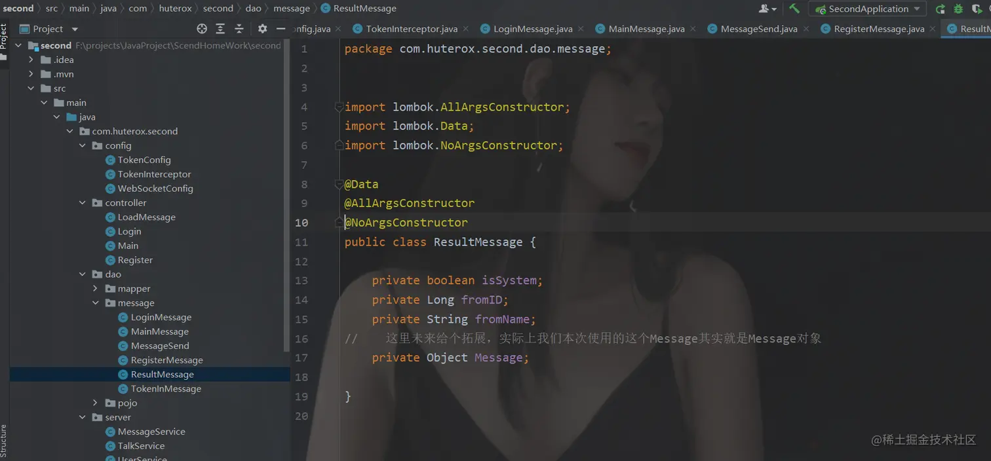Collapse all nodes in Project panel
Image resolution: width=991 pixels, height=461 pixels.
(x=239, y=29)
